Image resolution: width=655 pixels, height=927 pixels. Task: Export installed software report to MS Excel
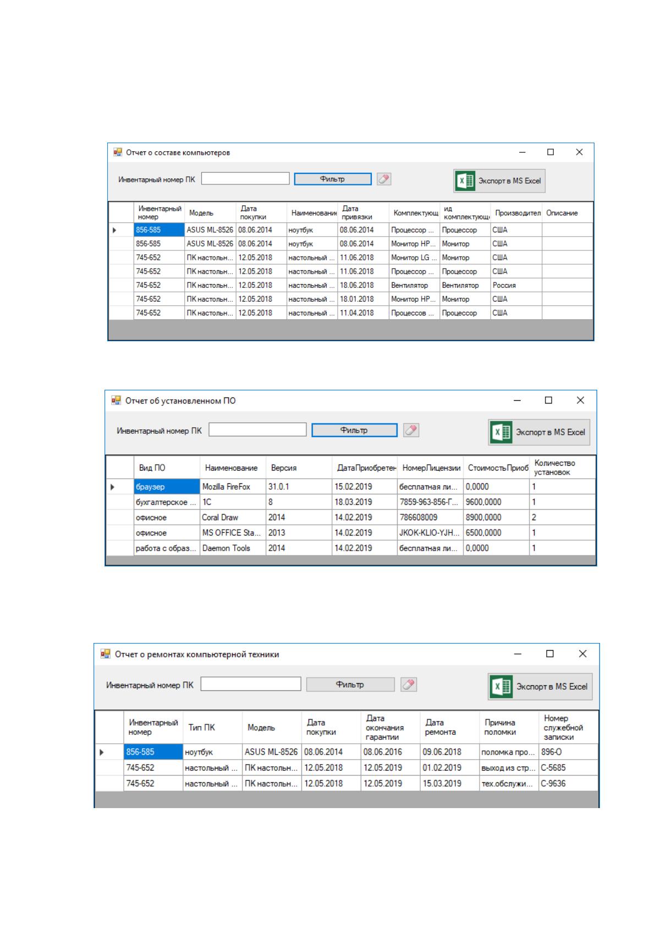[539, 432]
